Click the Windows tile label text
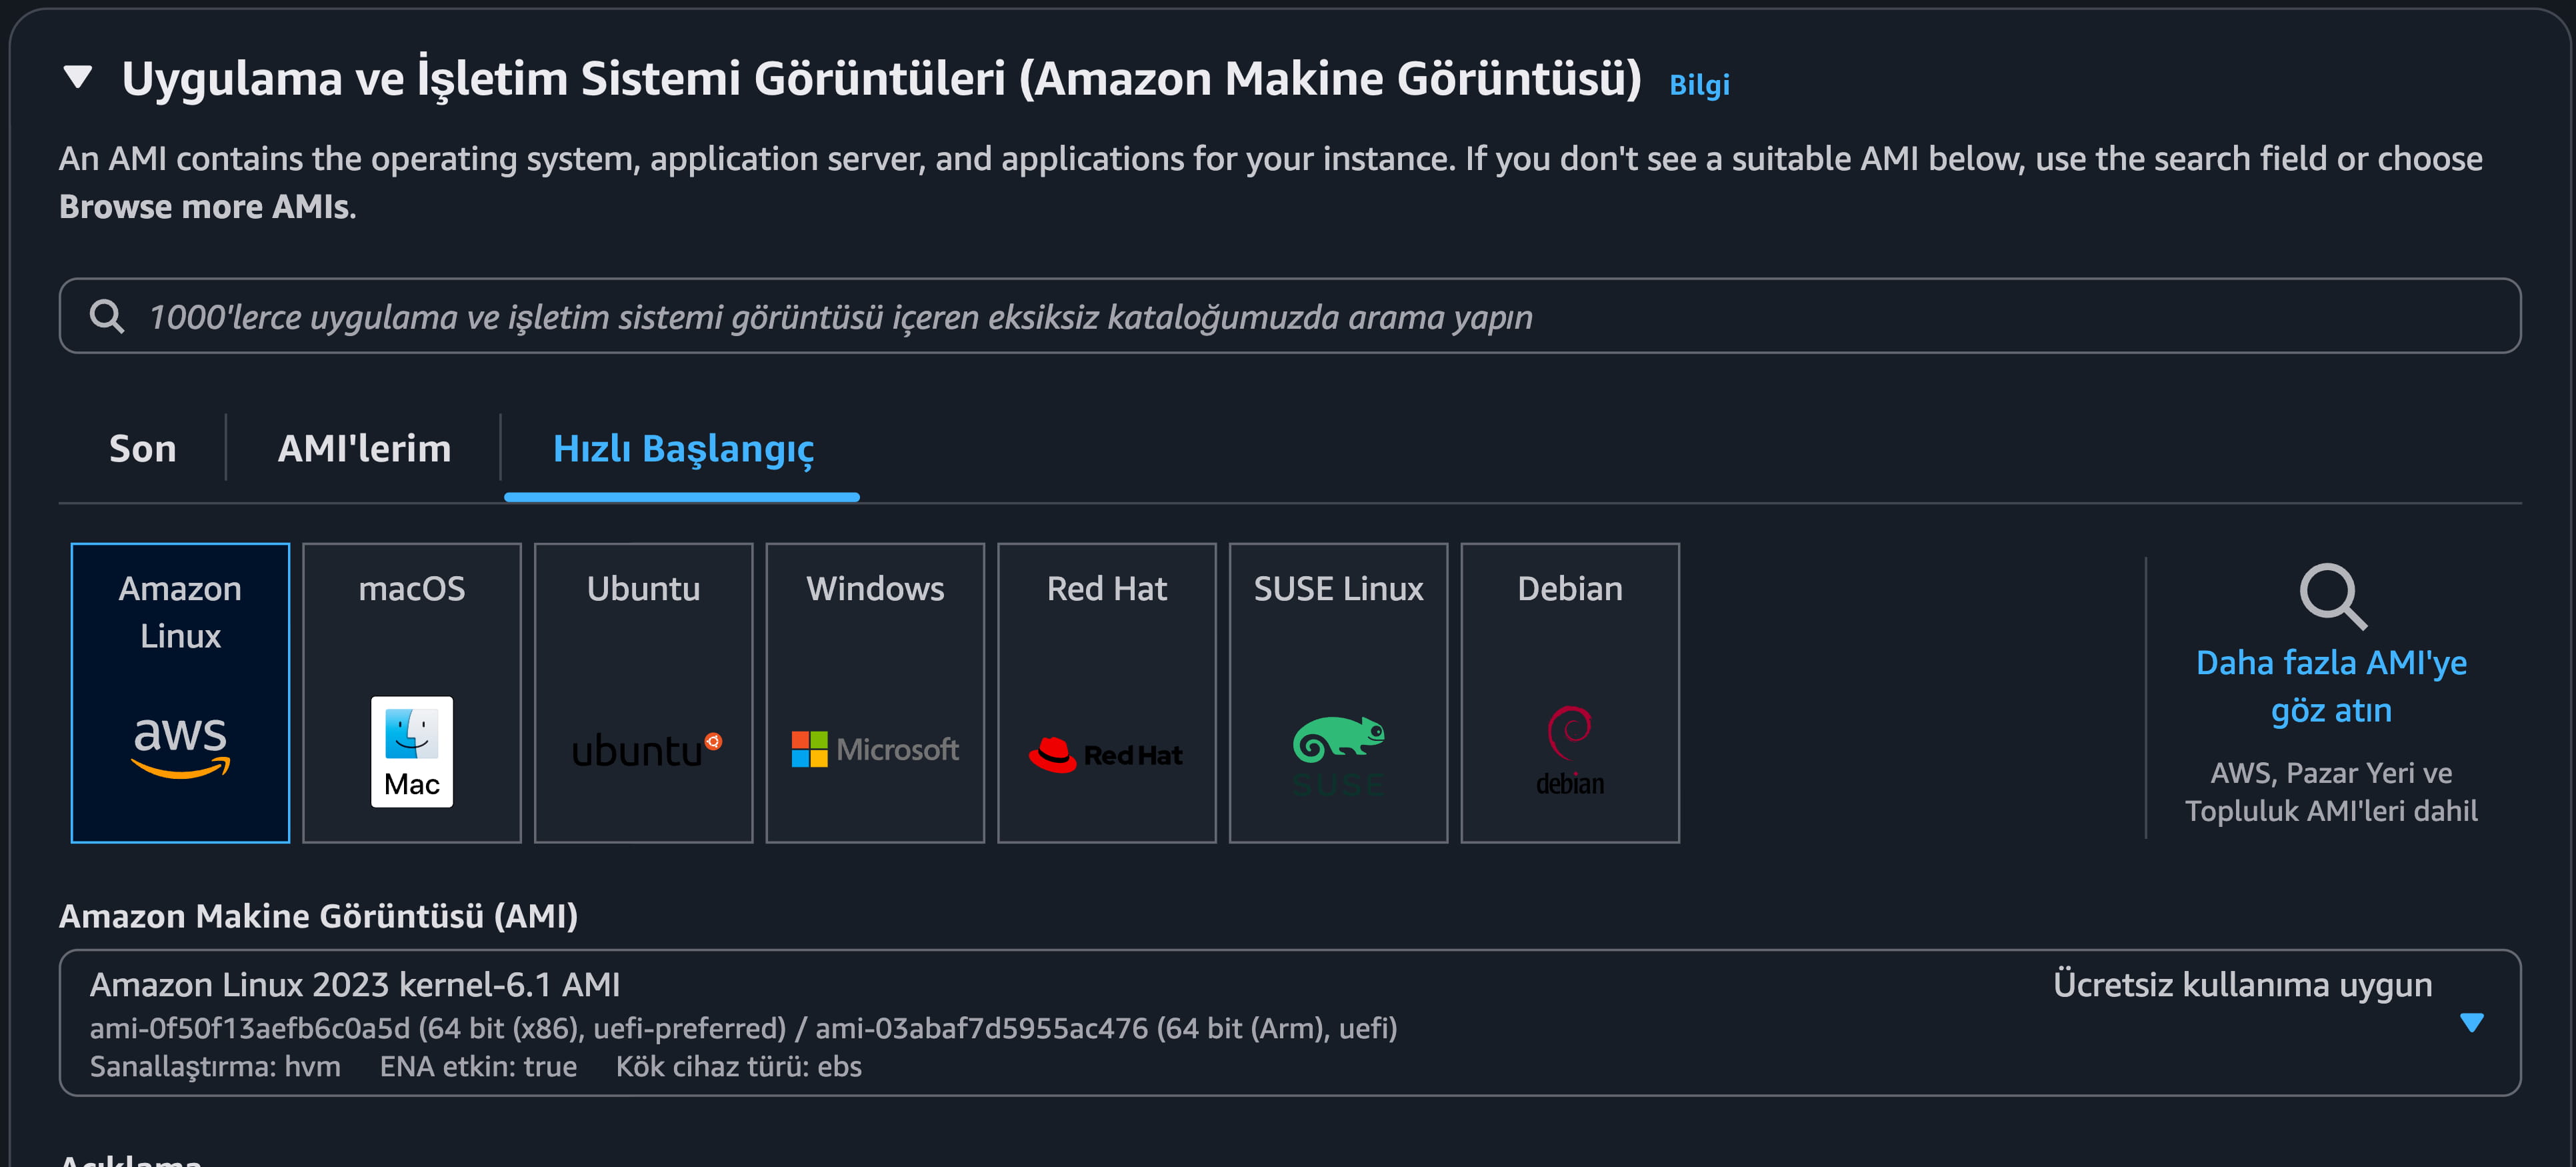This screenshot has width=2576, height=1167. (x=875, y=589)
